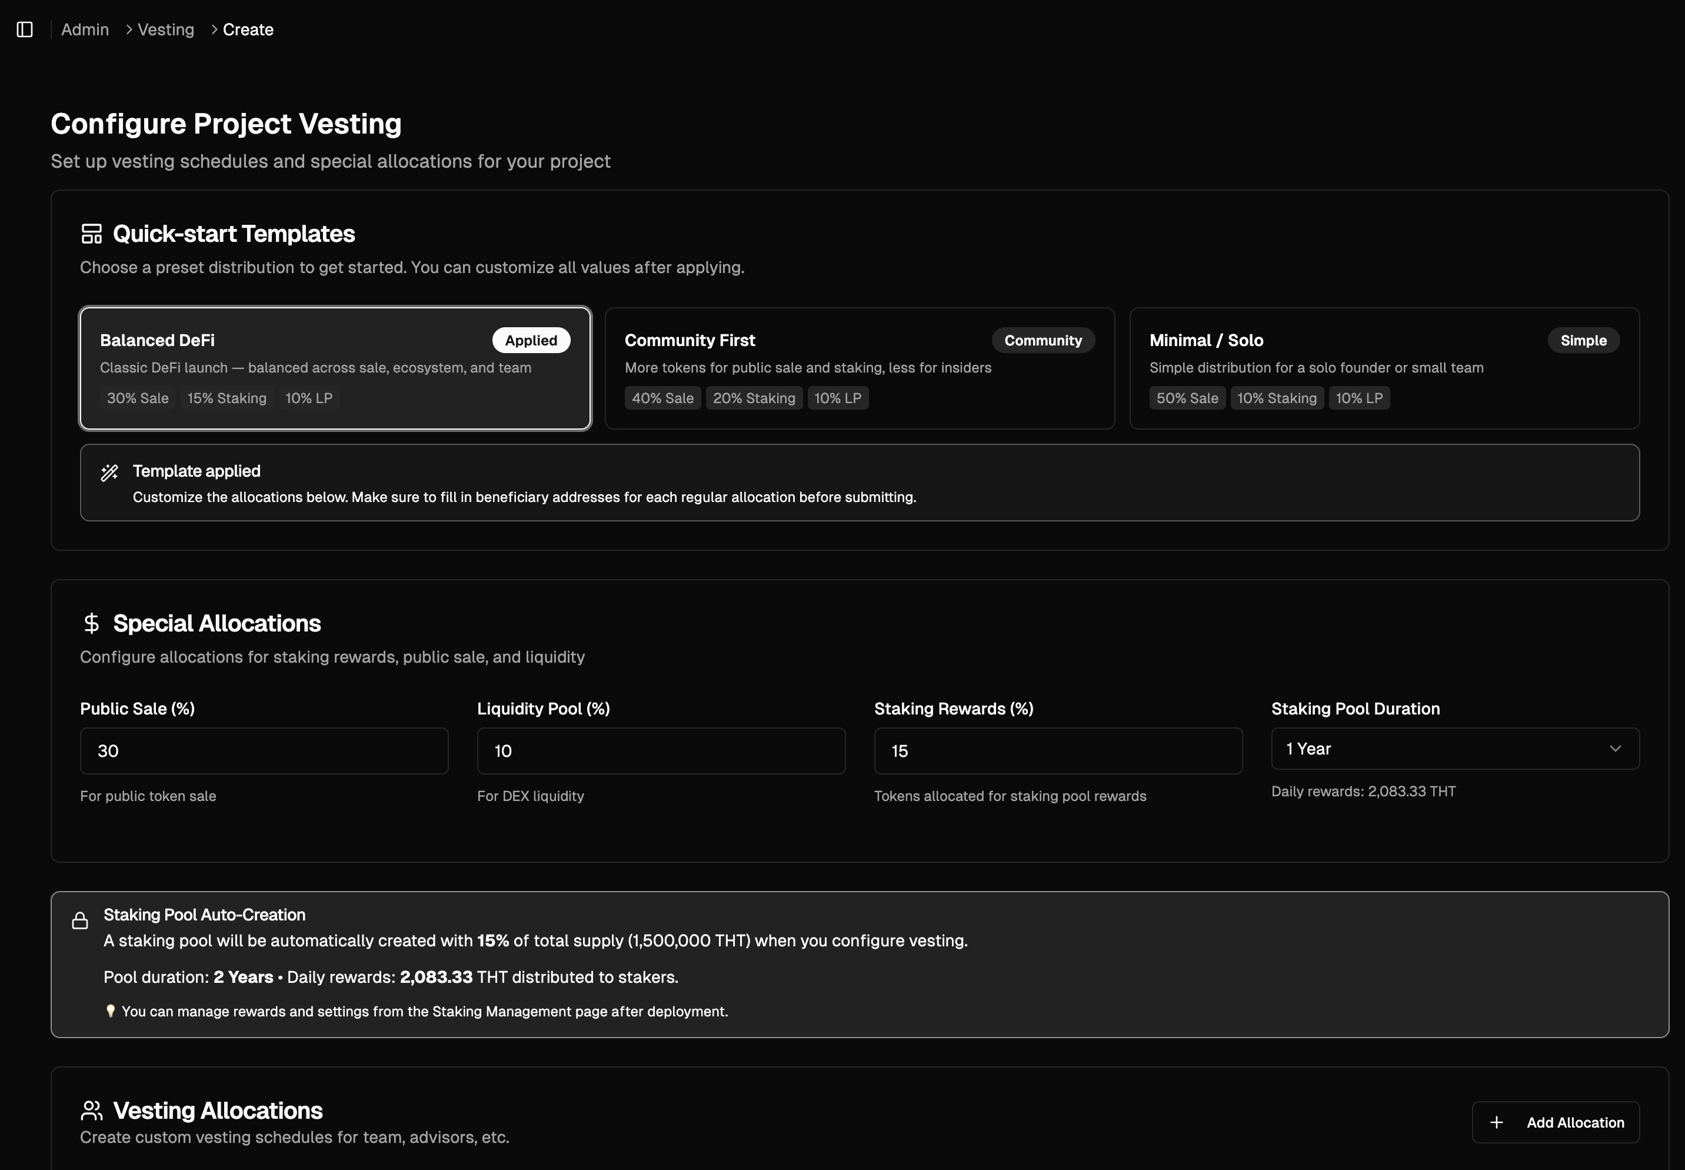
Task: Click the lightbulb tip icon
Action: (111, 1011)
